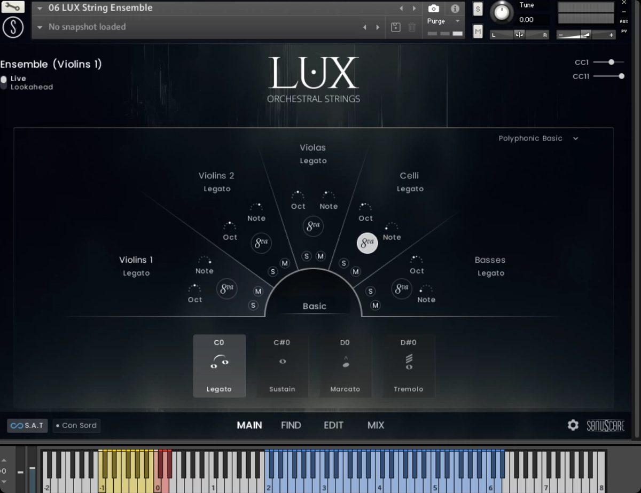Click the Basic preset label in center

[x=314, y=306]
